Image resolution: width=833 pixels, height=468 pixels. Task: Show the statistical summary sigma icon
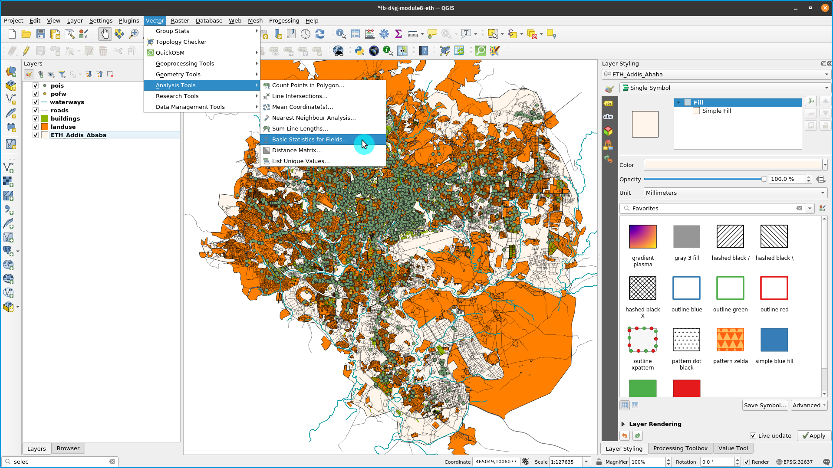tap(398, 34)
